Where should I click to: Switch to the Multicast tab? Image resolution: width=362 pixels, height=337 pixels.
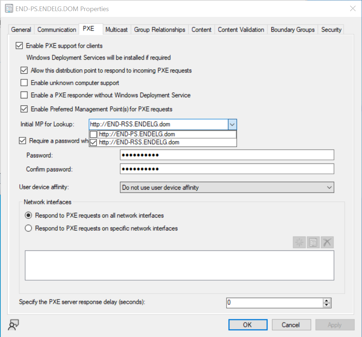click(x=116, y=30)
